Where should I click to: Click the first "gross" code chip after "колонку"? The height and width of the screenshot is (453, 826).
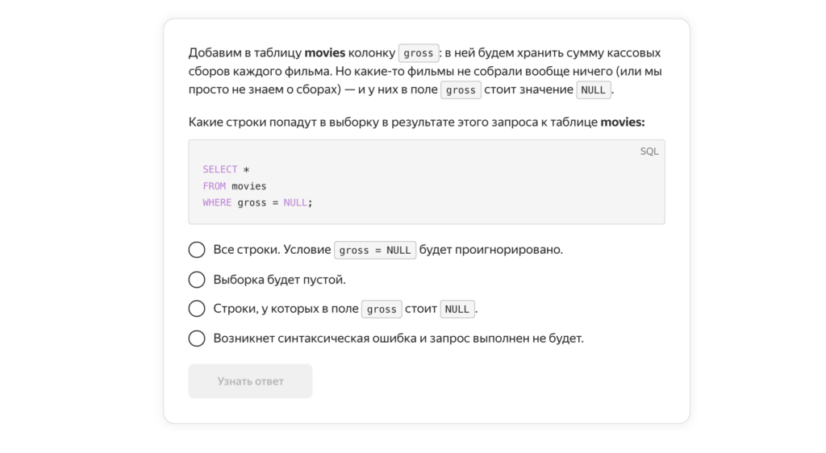pyautogui.click(x=419, y=54)
